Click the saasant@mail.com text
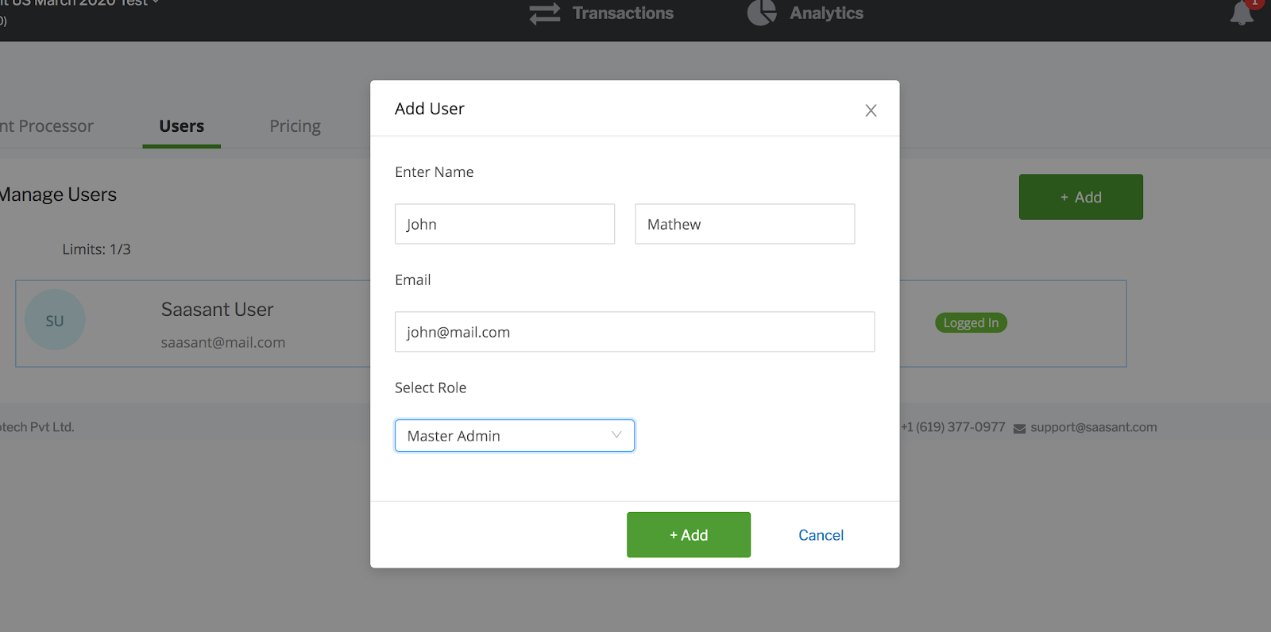Screen dimensions: 1271x632 coord(223,343)
